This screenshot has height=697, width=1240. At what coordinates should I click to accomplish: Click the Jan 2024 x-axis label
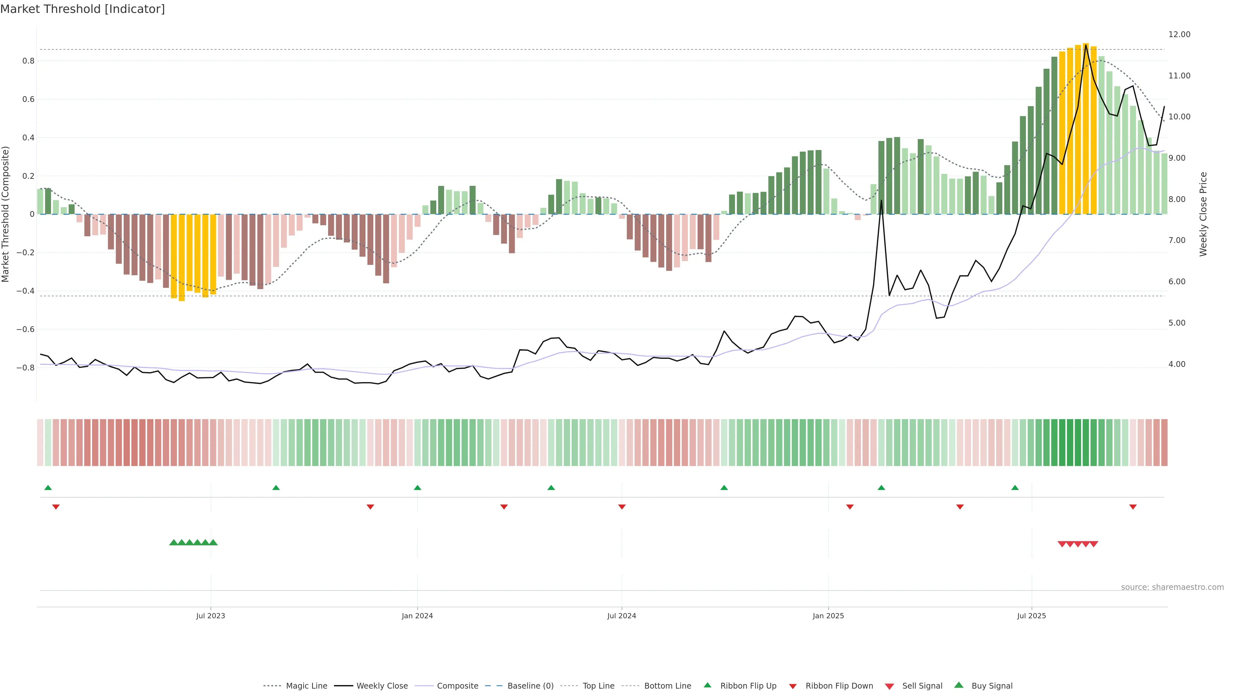417,616
